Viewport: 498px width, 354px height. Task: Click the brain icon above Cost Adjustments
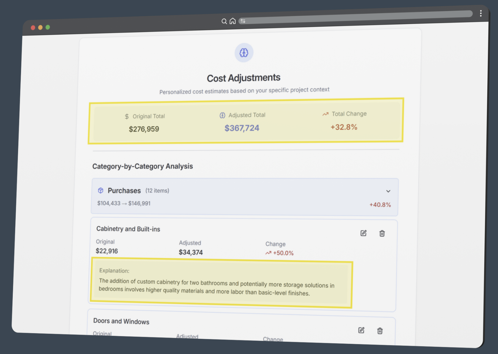pos(244,52)
